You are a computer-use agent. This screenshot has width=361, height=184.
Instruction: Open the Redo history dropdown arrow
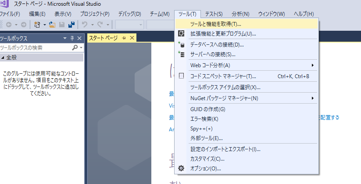[107, 25]
